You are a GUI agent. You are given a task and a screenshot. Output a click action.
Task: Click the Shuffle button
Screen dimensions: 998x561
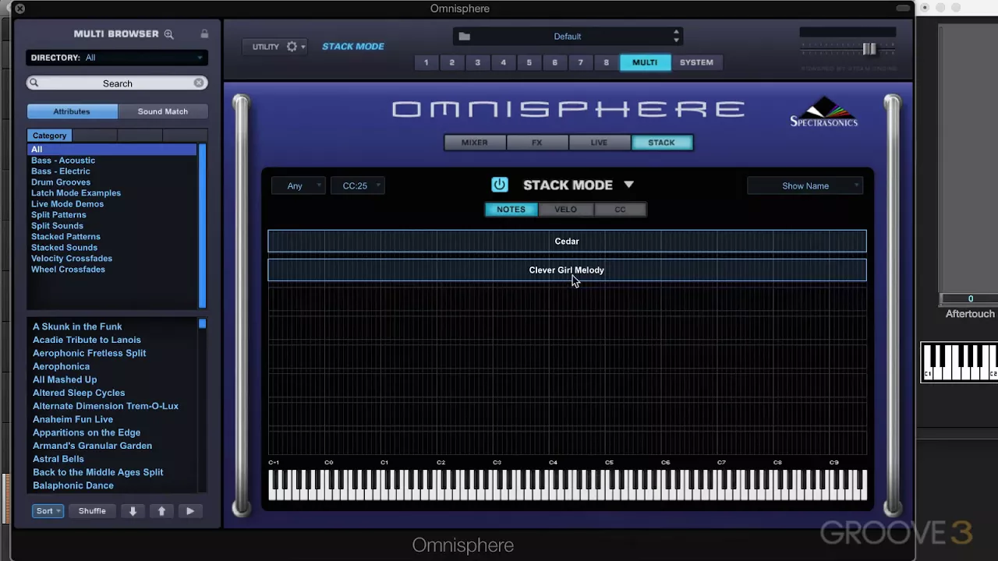[x=92, y=511]
